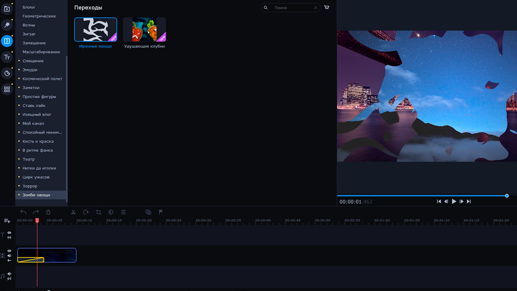Viewport: 517px width, 291px height.
Task: Split the clip with the scissors tool
Action: tap(73, 212)
